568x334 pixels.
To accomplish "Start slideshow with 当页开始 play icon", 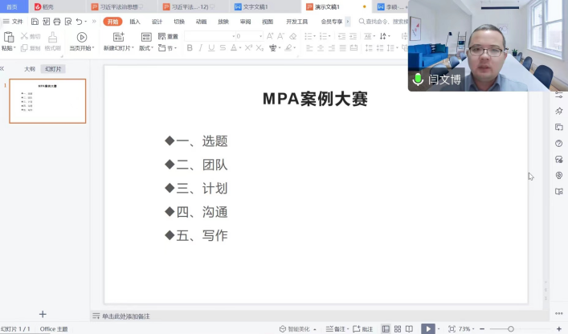I will [81, 37].
